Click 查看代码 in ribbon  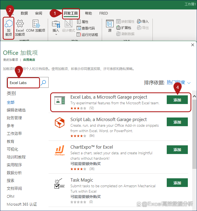click(86, 28)
